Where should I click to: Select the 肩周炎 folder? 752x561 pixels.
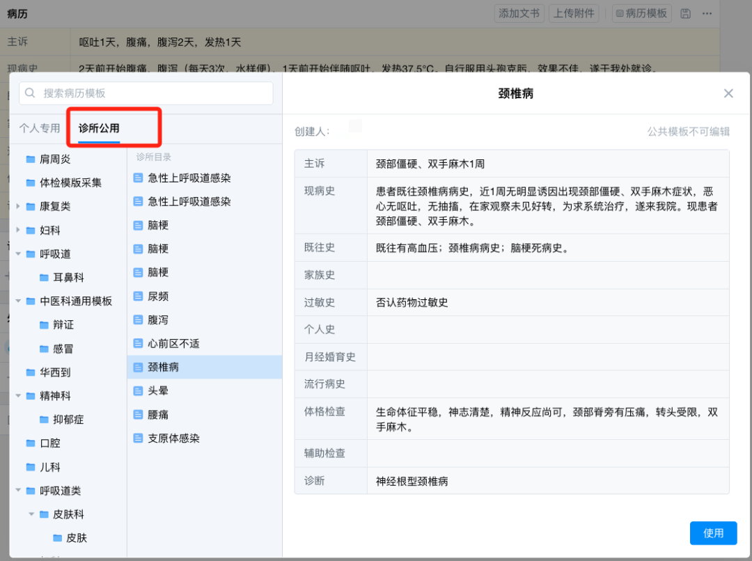[54, 159]
